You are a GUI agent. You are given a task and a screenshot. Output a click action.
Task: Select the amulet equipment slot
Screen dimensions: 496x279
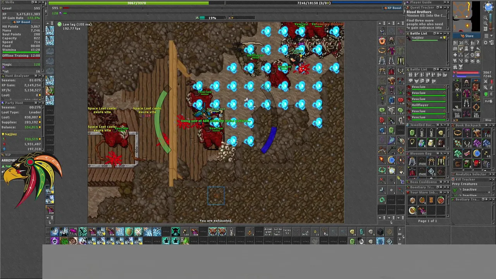(x=457, y=87)
